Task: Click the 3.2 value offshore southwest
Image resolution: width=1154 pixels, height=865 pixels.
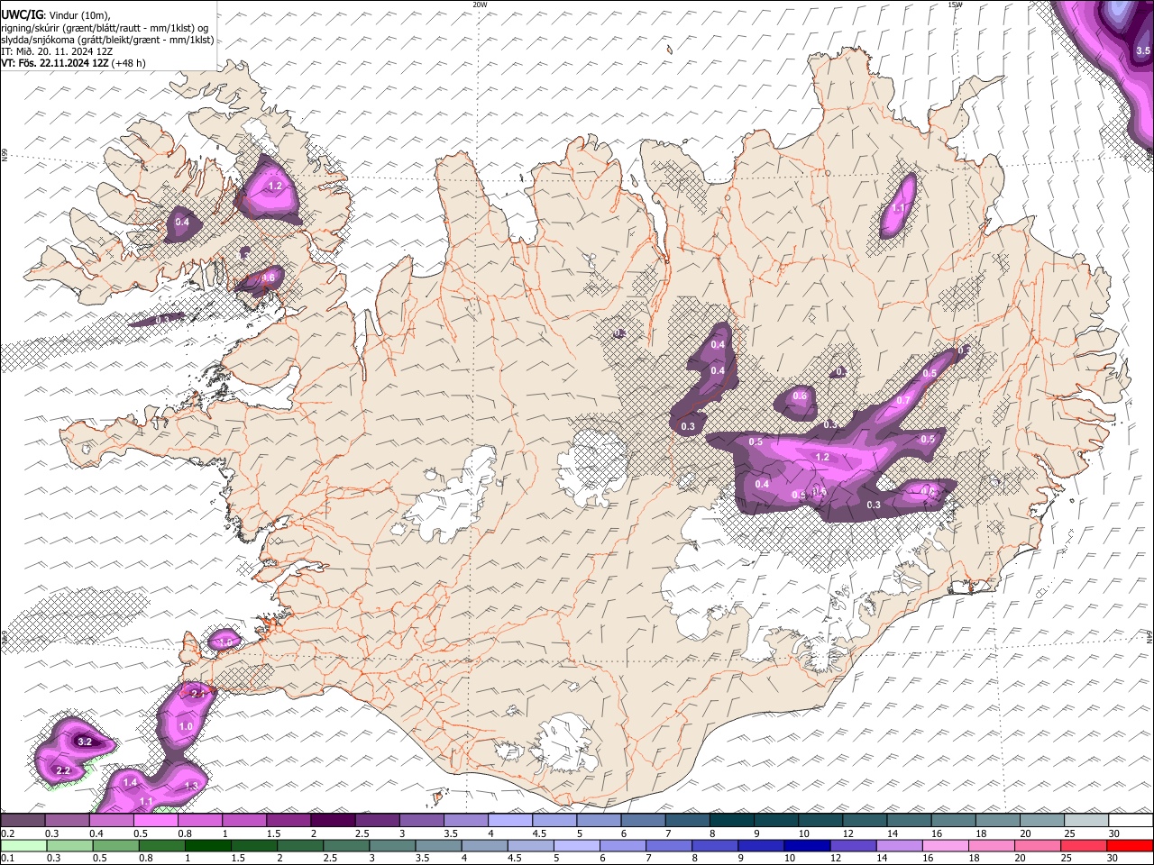Action: pos(85,742)
